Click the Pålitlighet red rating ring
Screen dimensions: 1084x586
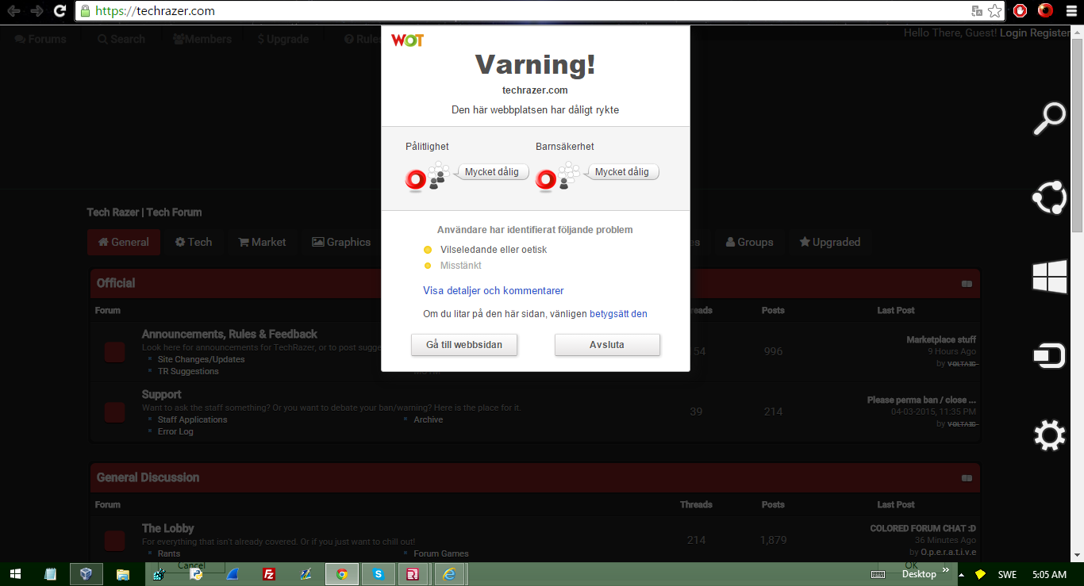[x=416, y=180]
